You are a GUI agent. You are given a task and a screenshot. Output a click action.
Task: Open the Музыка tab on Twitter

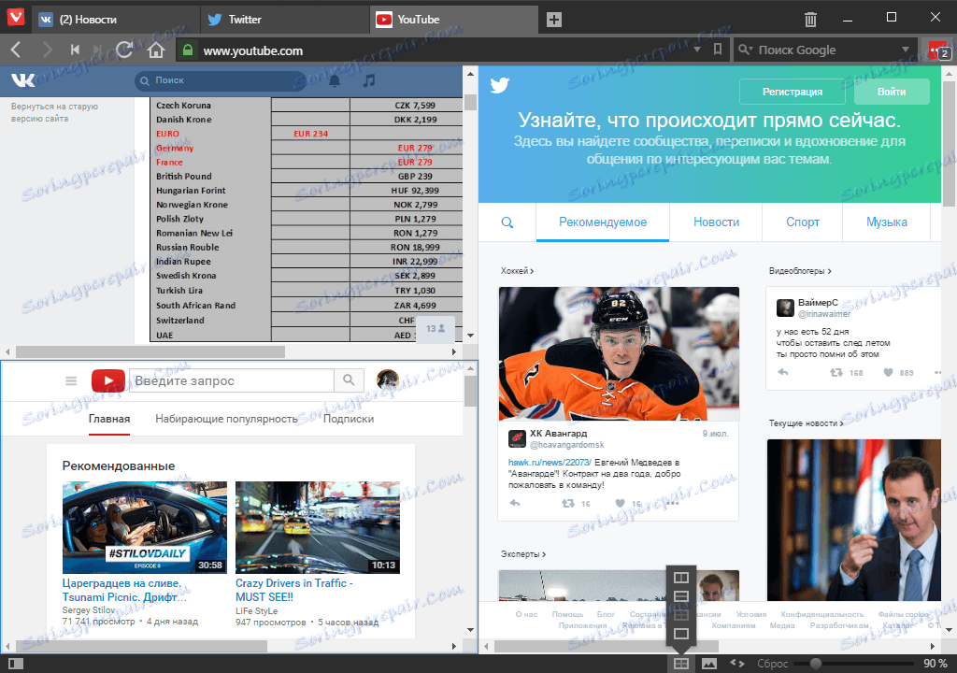tap(886, 222)
